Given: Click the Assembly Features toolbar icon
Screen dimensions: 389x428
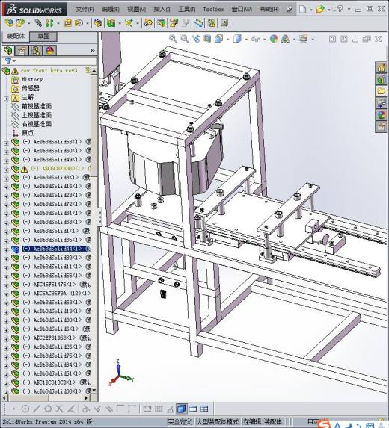Looking at the screenshot, I should (111, 23).
